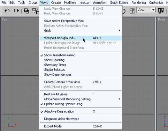Open the View coordinate system dropdown
The height and width of the screenshot is (131, 168).
click(146, 10)
